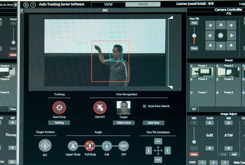This screenshot has width=245, height=165.
Task: Select the Upper Body angle
Action: [73, 146]
